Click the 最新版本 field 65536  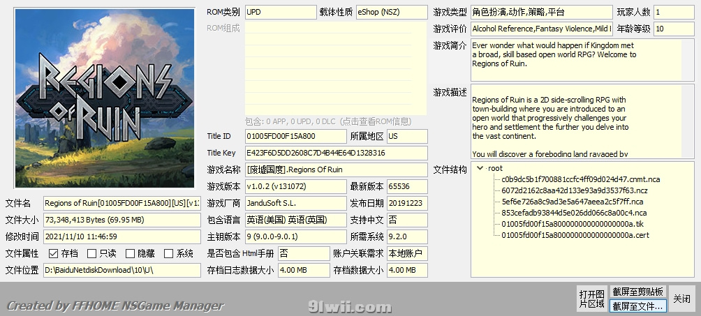pos(407,186)
